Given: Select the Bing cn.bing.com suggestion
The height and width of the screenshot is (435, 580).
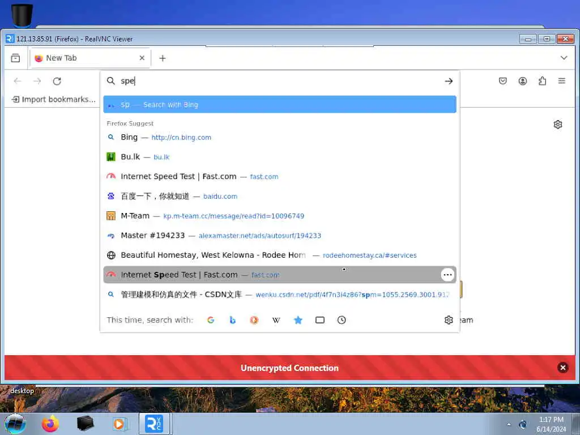Looking at the screenshot, I should pos(280,137).
